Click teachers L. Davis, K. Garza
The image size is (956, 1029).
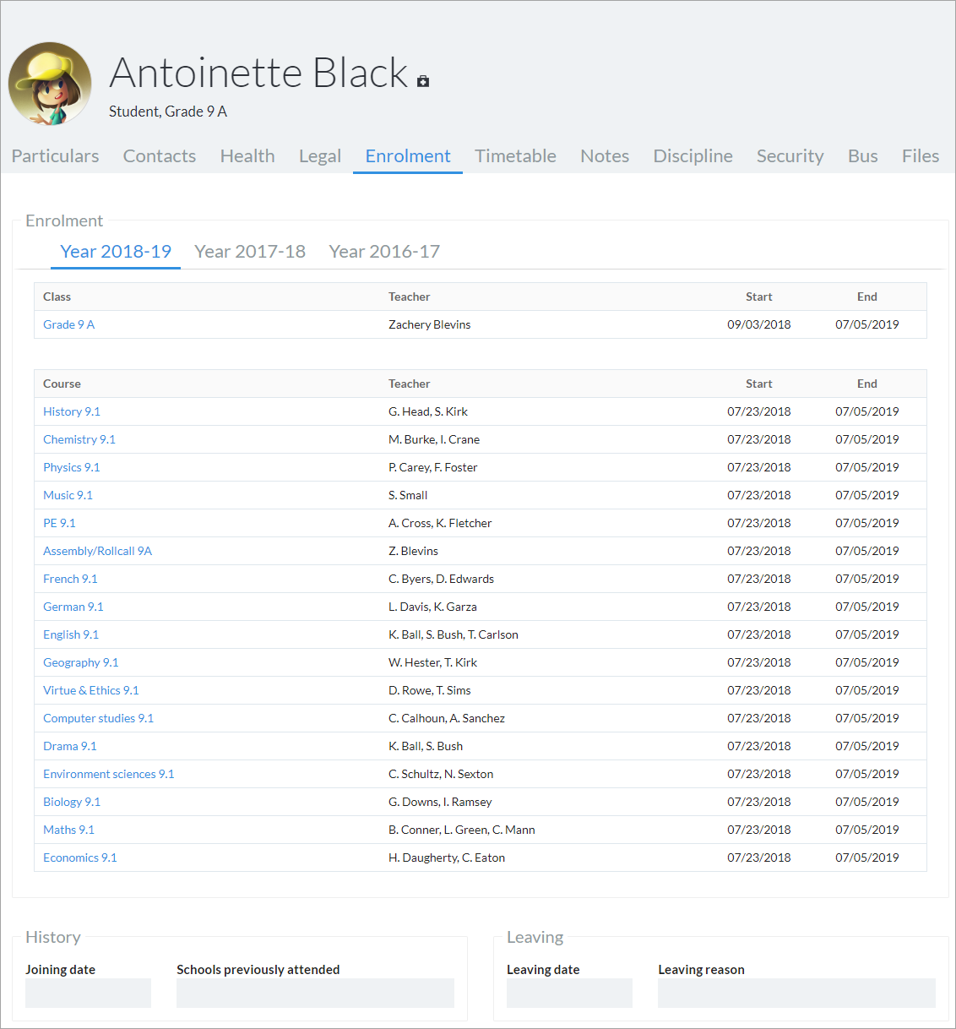coord(432,607)
